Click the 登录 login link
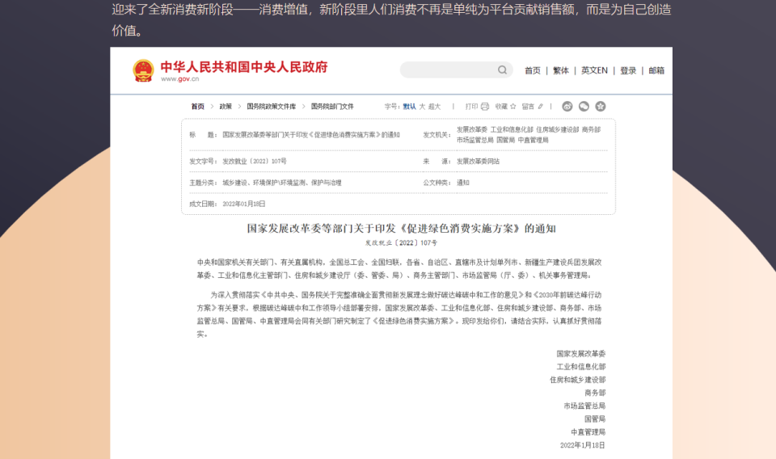This screenshot has width=776, height=459. click(628, 71)
